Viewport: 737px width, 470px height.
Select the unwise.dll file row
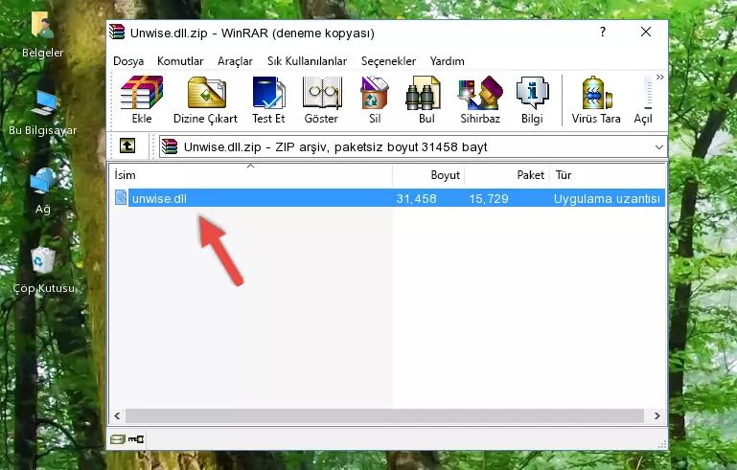[x=388, y=198]
